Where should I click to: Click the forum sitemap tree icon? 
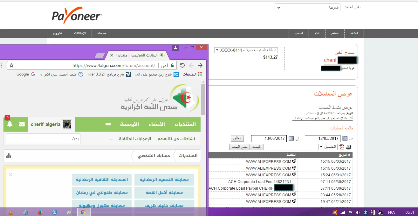click(x=9, y=156)
